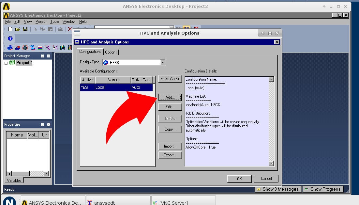This screenshot has width=359, height=205.
Task: Click the Total Ta... column header
Action: coord(142,80)
